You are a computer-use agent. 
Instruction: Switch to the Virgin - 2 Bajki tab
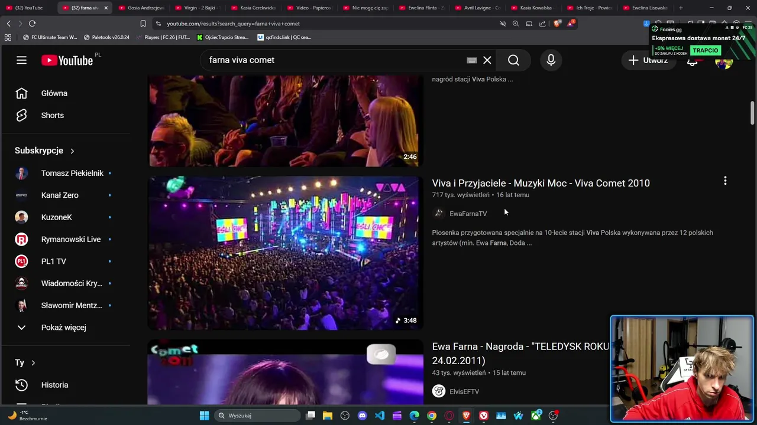coord(197,8)
